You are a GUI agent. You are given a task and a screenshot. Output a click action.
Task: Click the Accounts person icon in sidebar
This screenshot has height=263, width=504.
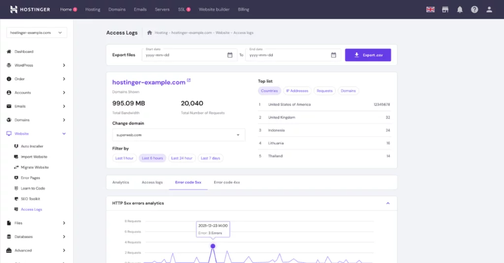tap(9, 93)
